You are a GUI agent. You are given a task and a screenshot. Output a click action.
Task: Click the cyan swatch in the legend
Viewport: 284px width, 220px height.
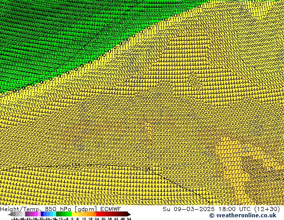(x=54, y=214)
